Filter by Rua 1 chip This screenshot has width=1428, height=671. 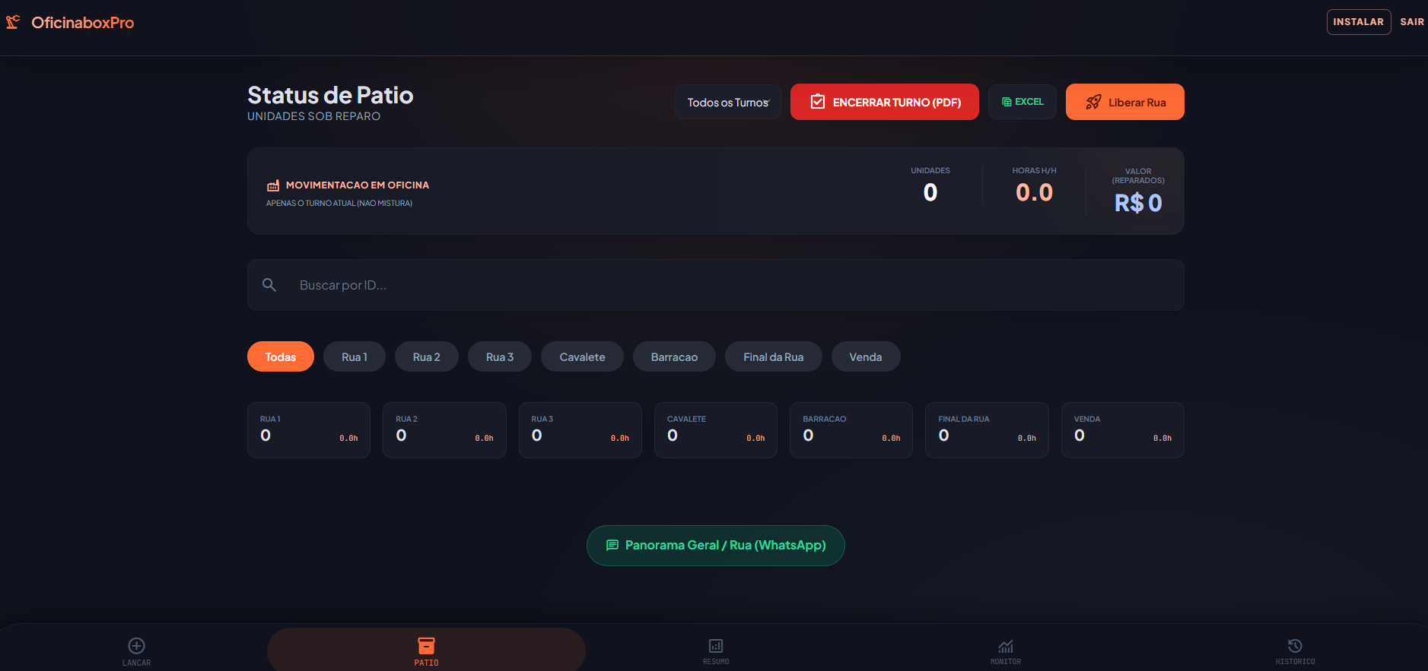pyautogui.click(x=355, y=356)
